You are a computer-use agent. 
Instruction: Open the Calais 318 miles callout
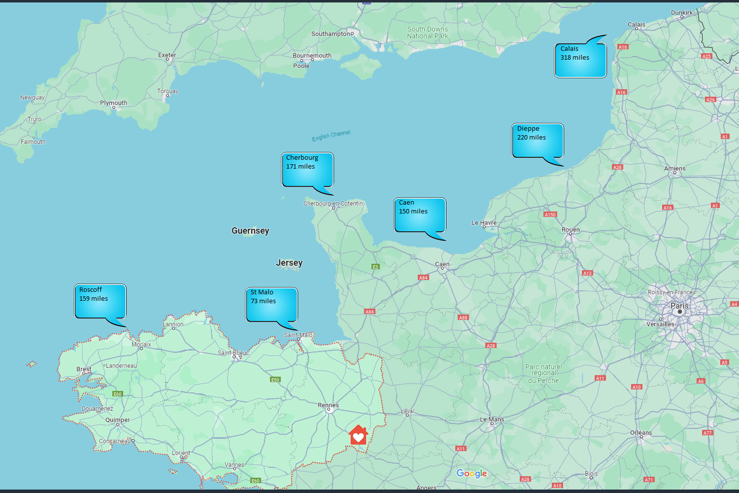(580, 60)
